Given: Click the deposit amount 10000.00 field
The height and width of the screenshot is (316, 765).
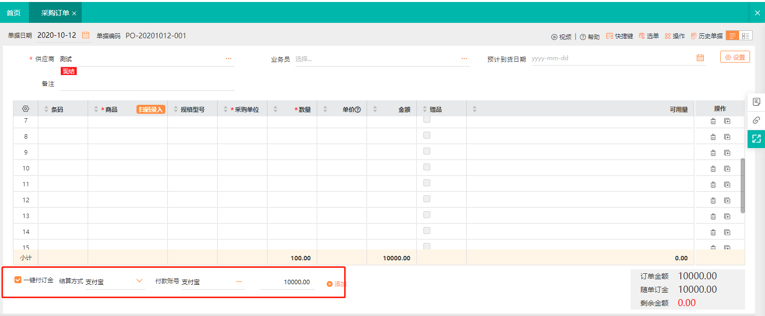Looking at the screenshot, I should (x=287, y=282).
